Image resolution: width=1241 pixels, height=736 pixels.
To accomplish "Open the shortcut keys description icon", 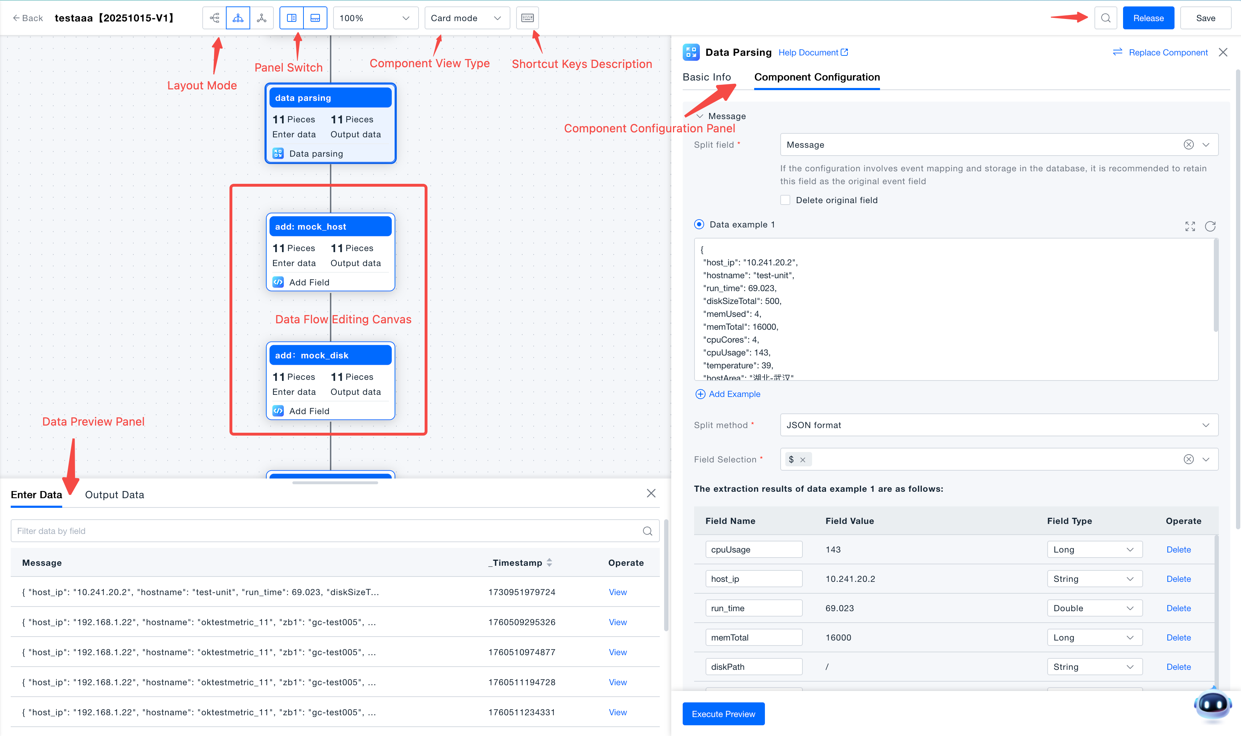I will (x=527, y=18).
